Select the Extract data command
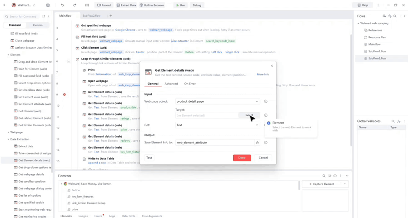The height and width of the screenshot is (218, 408). click(x=26, y=146)
